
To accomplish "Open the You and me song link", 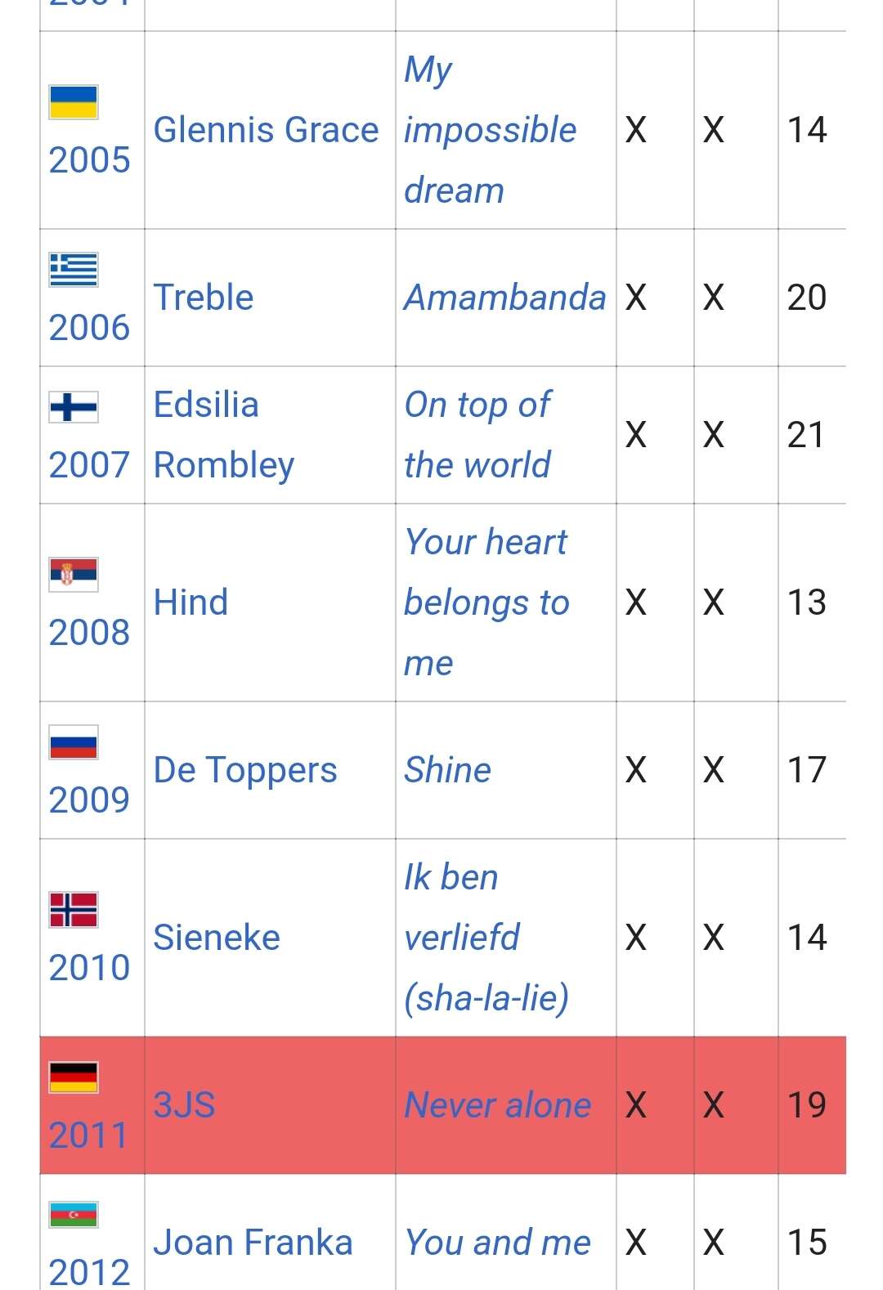I will (497, 1243).
